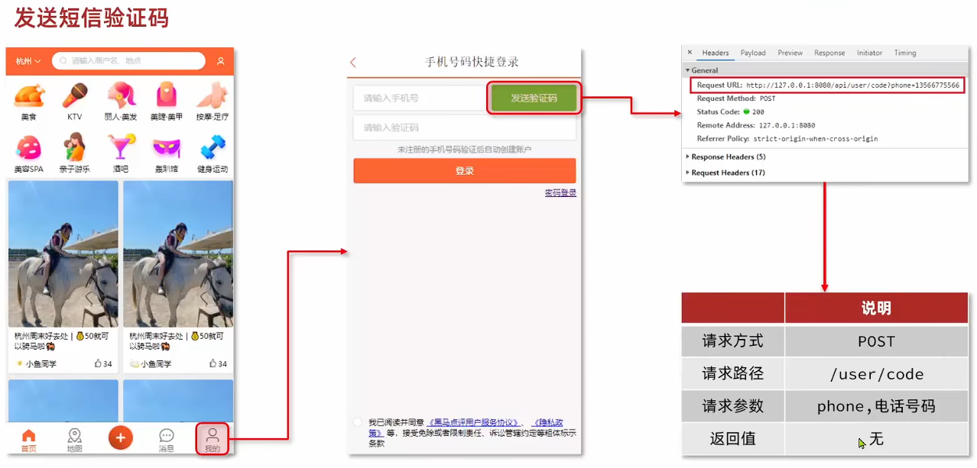
Task: Tap the 酒吧 cocktail category icon
Action: [121, 147]
